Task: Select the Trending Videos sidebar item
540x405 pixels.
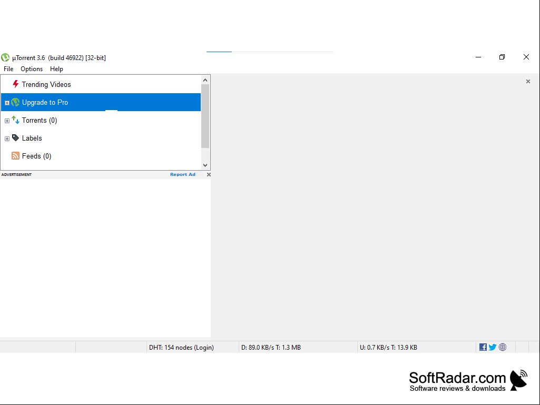Action: (101, 84)
